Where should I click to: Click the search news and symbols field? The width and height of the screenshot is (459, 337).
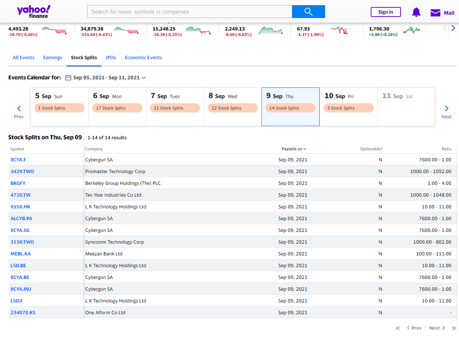coord(189,12)
